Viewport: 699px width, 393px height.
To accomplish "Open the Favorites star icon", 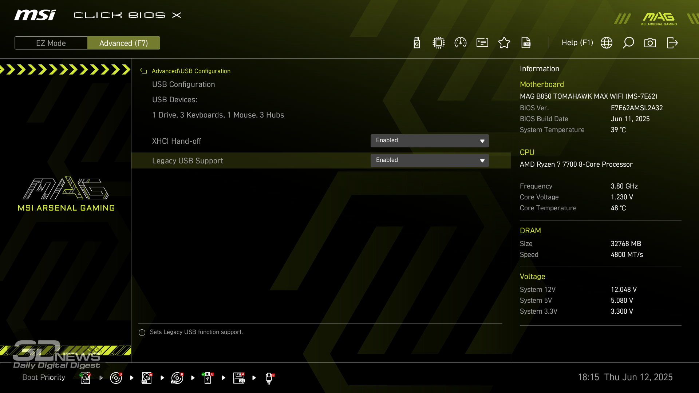I will 504,43.
